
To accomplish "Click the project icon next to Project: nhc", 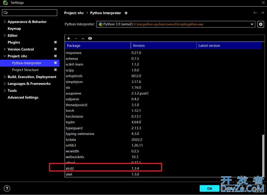I will [55, 56].
